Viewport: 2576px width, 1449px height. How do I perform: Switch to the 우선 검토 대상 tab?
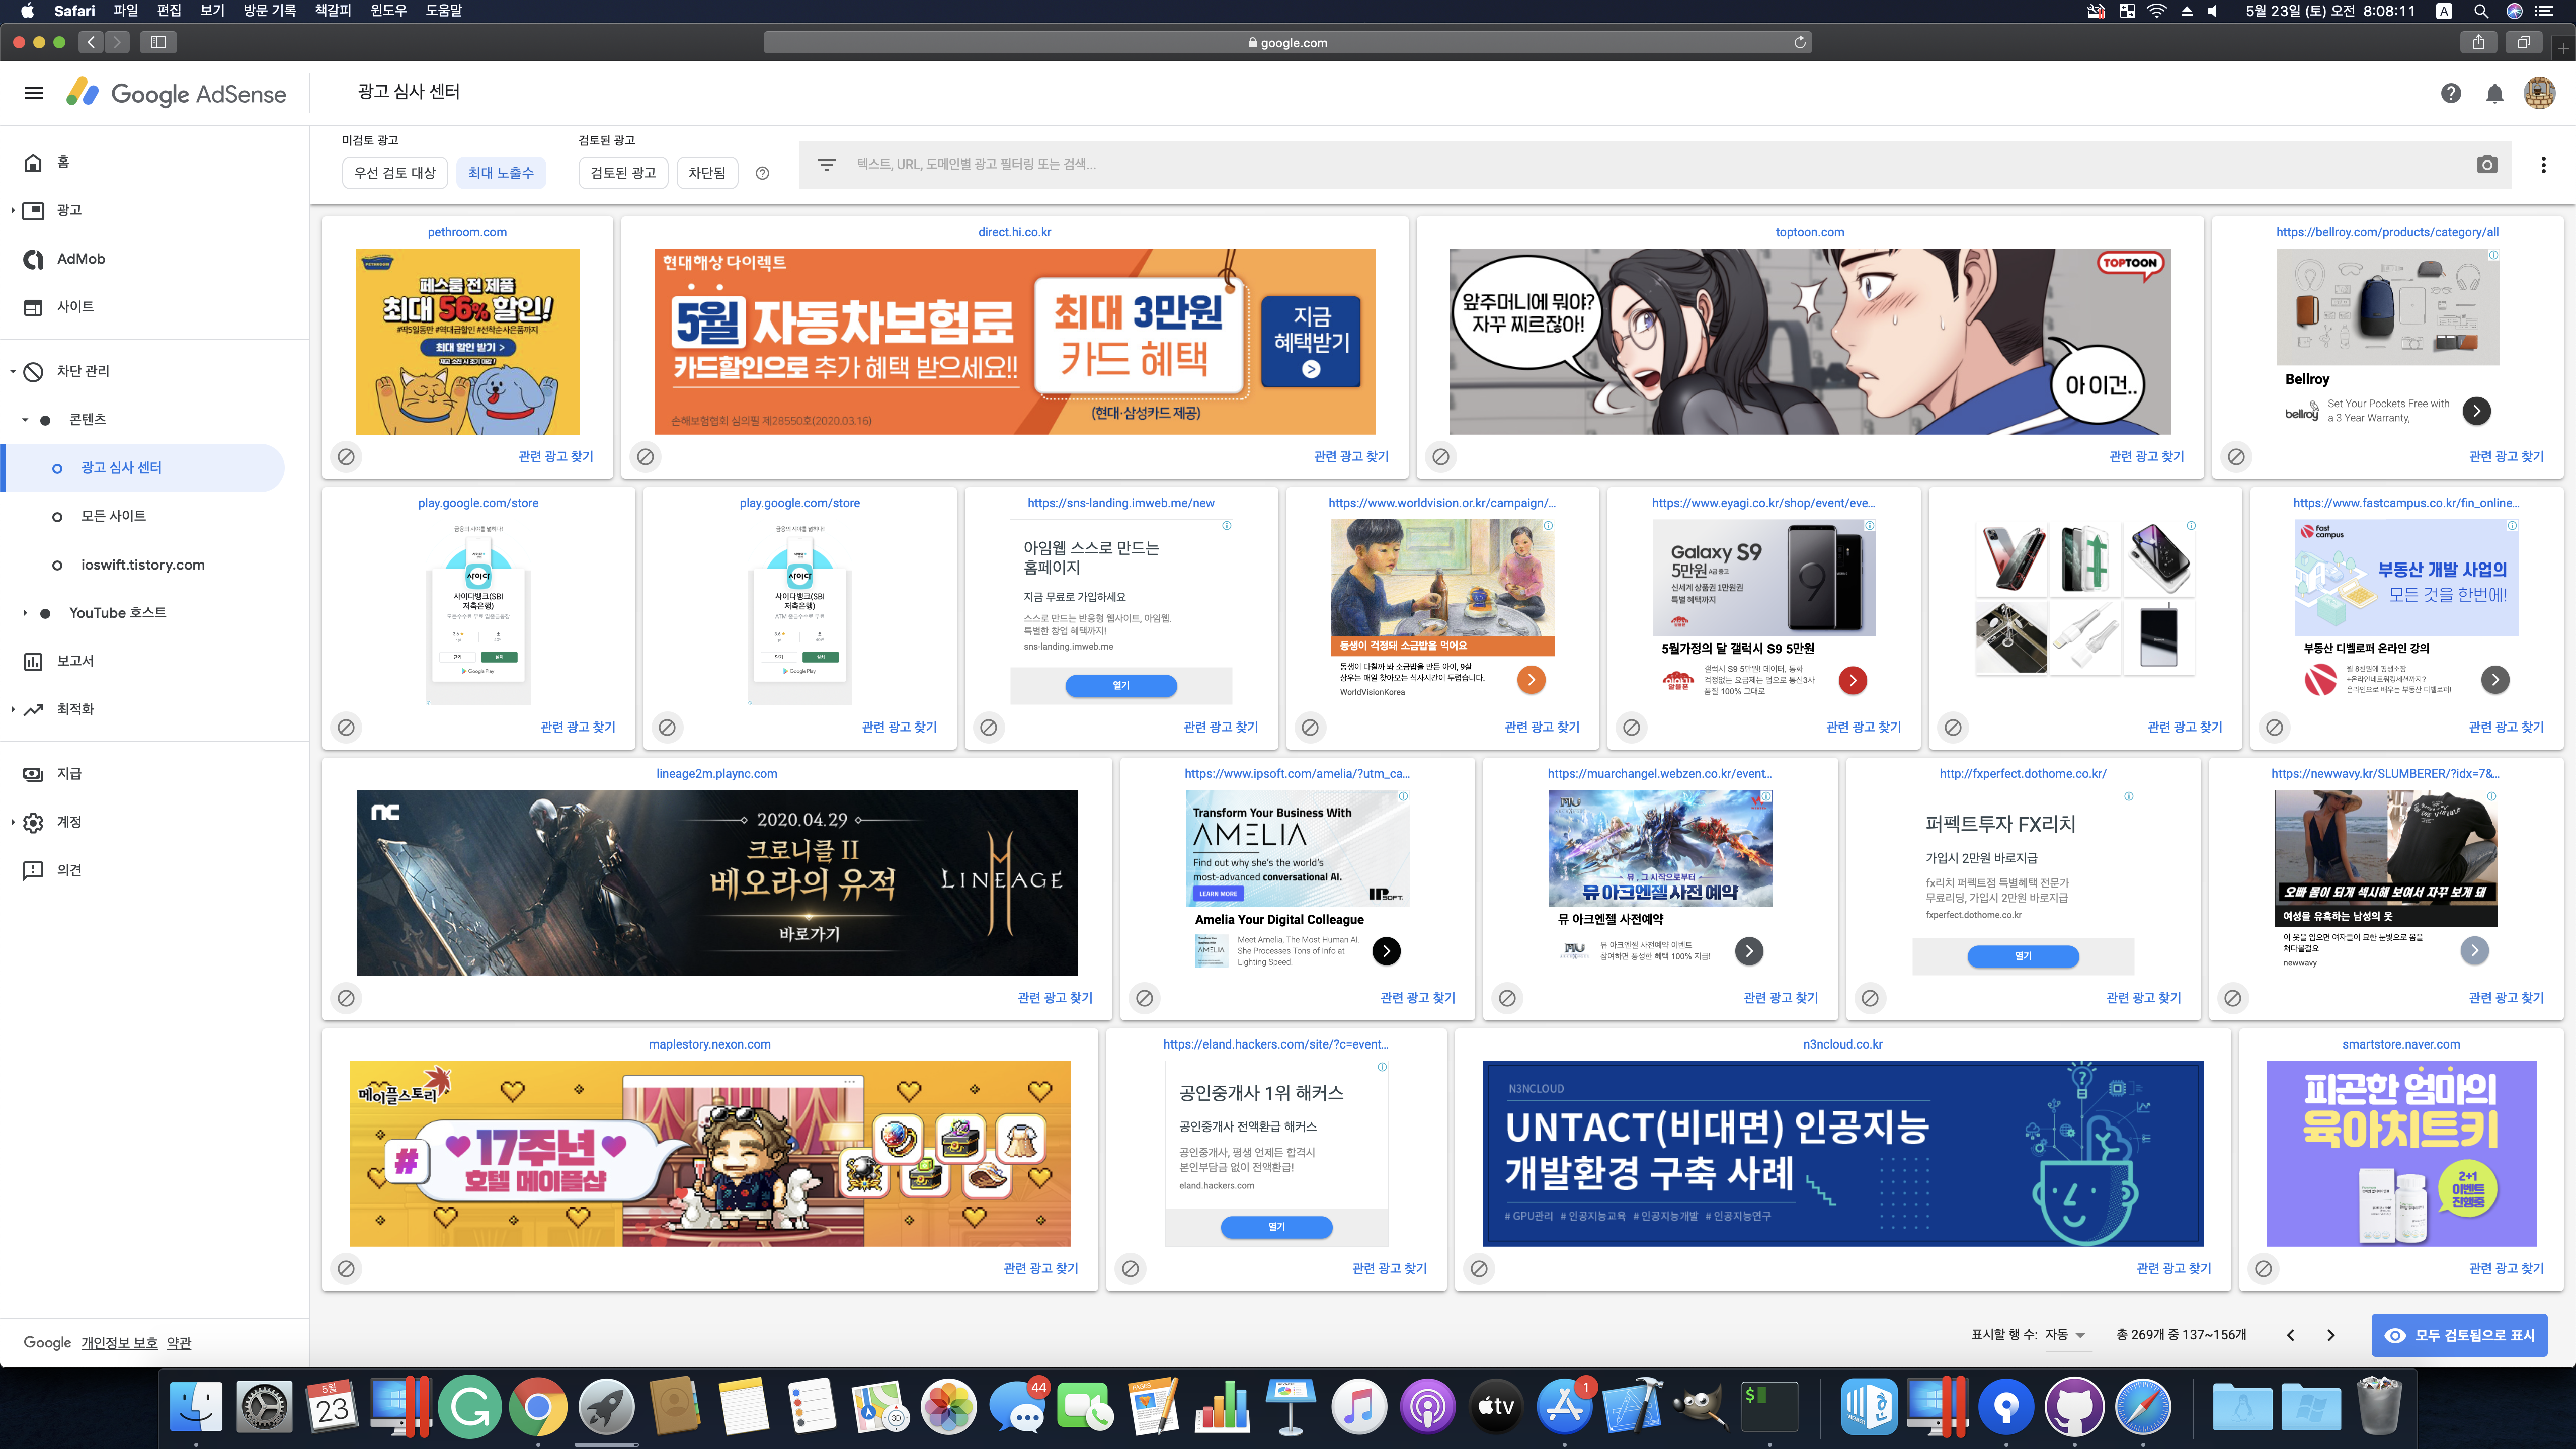click(395, 173)
